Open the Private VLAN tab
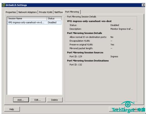 click(46, 12)
